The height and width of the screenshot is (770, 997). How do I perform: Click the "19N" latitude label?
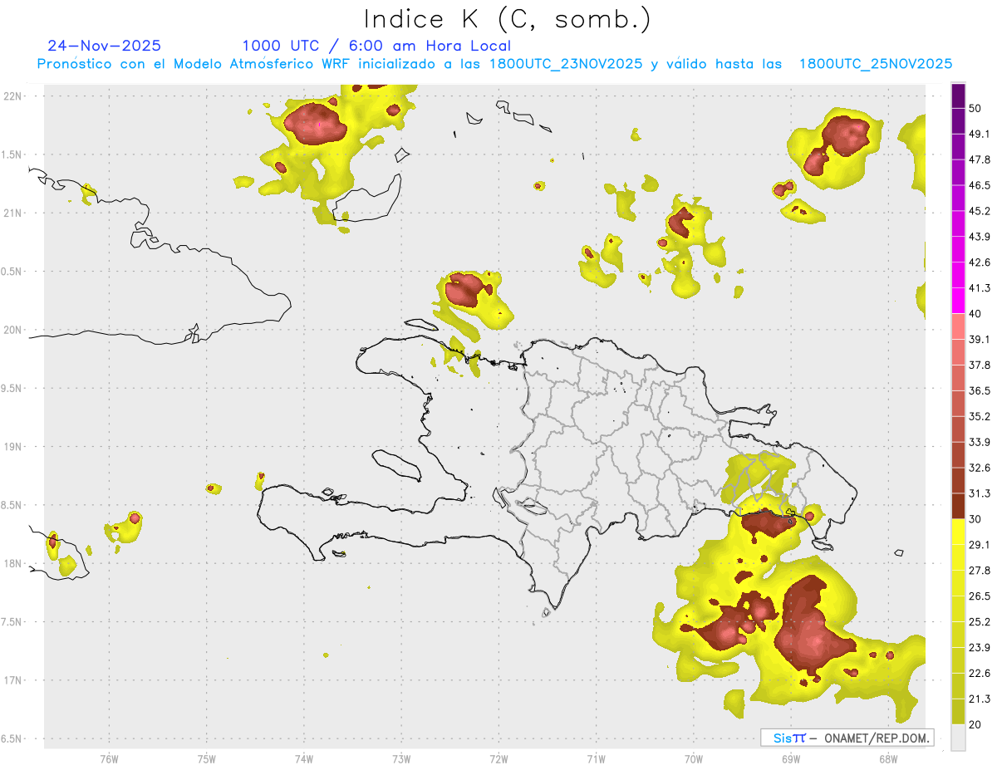point(13,447)
